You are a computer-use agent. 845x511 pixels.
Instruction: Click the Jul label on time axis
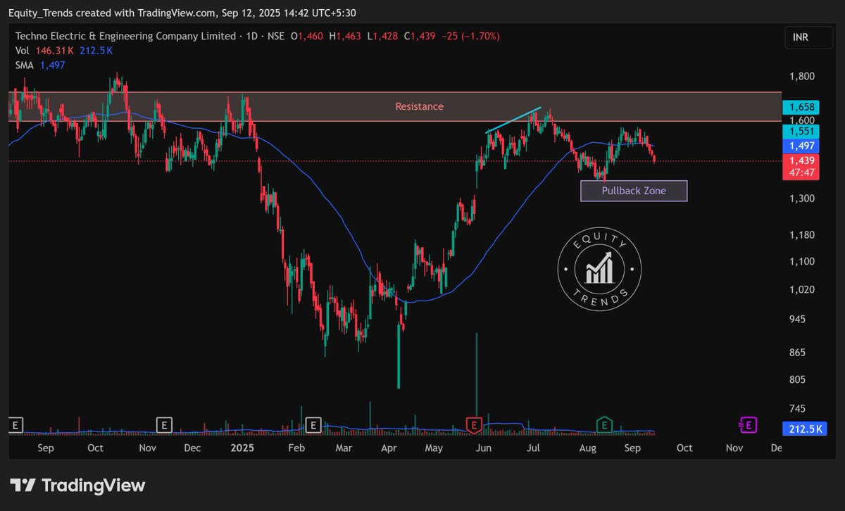pyautogui.click(x=533, y=448)
